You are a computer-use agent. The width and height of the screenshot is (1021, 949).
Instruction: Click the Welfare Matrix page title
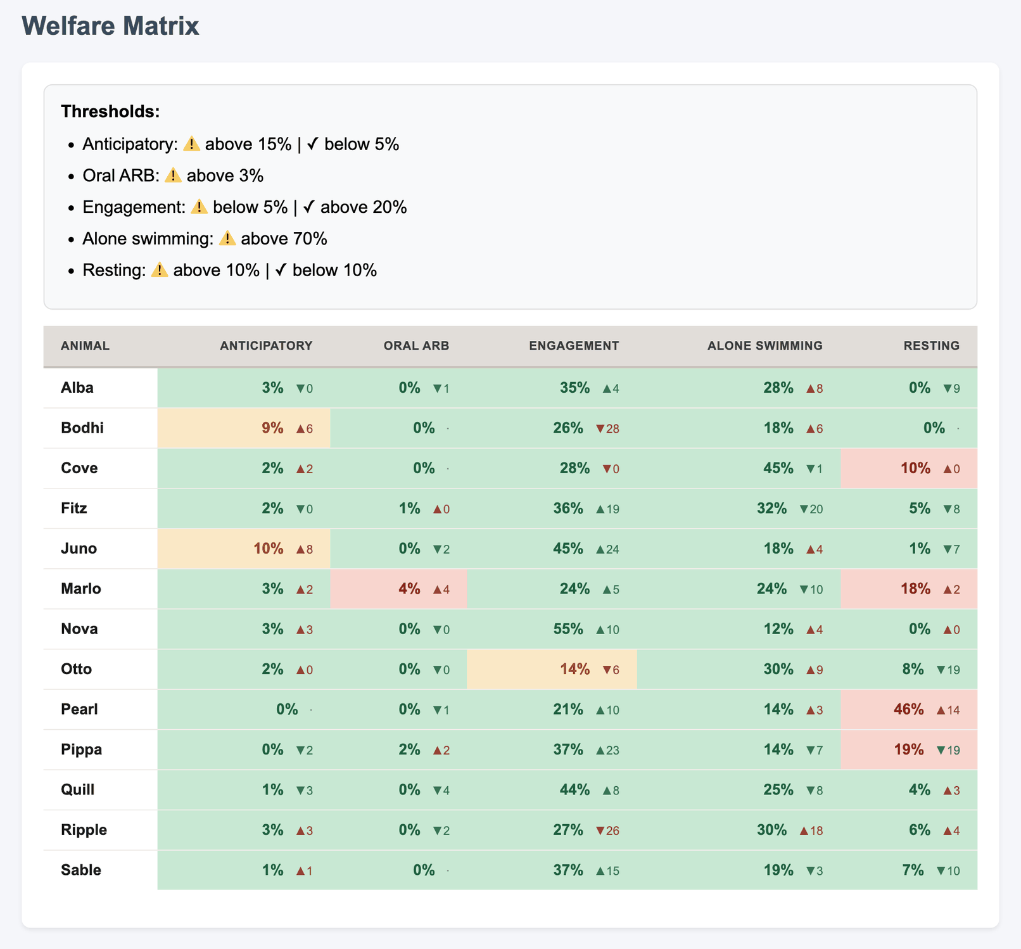click(x=110, y=26)
